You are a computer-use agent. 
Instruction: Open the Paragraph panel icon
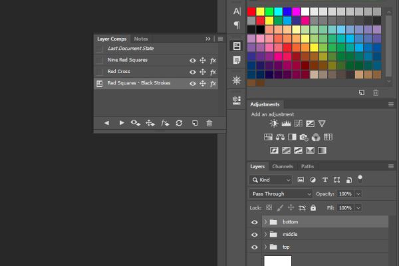pos(237,25)
